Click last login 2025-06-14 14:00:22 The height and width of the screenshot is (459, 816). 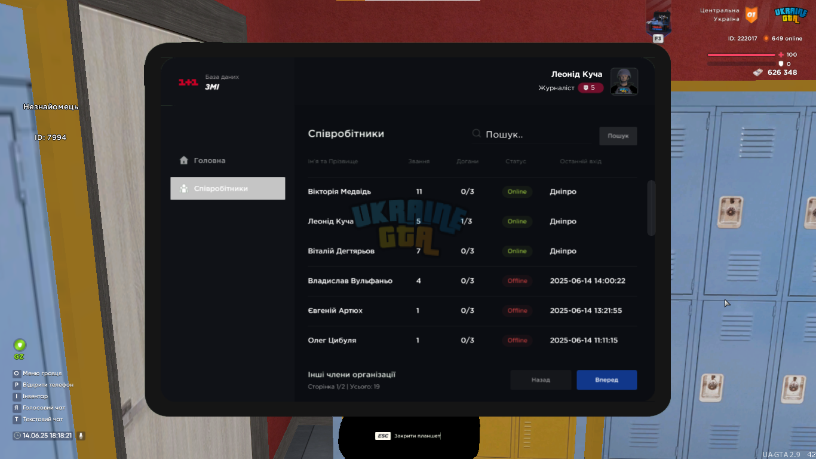pyautogui.click(x=588, y=281)
